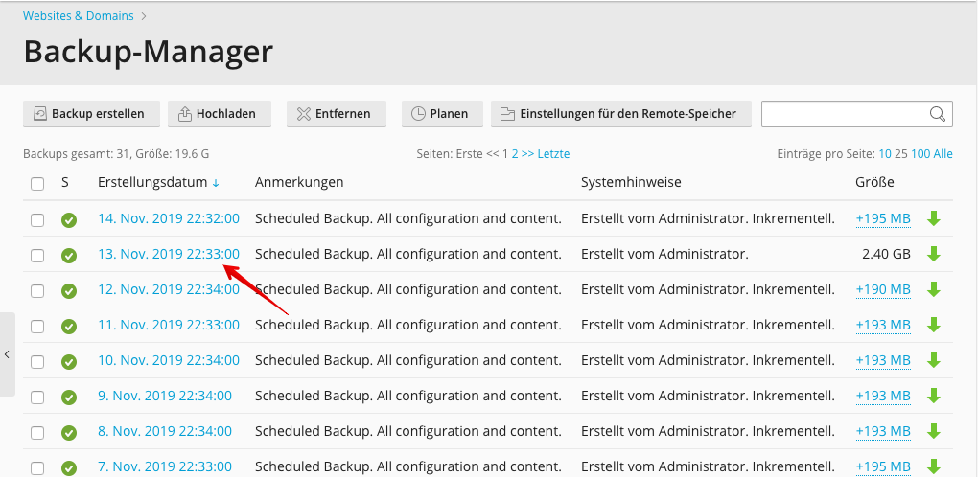The image size is (978, 477).
Task: Open the 12. Nov. 2019 22:34:00 backup
Action: (x=169, y=289)
